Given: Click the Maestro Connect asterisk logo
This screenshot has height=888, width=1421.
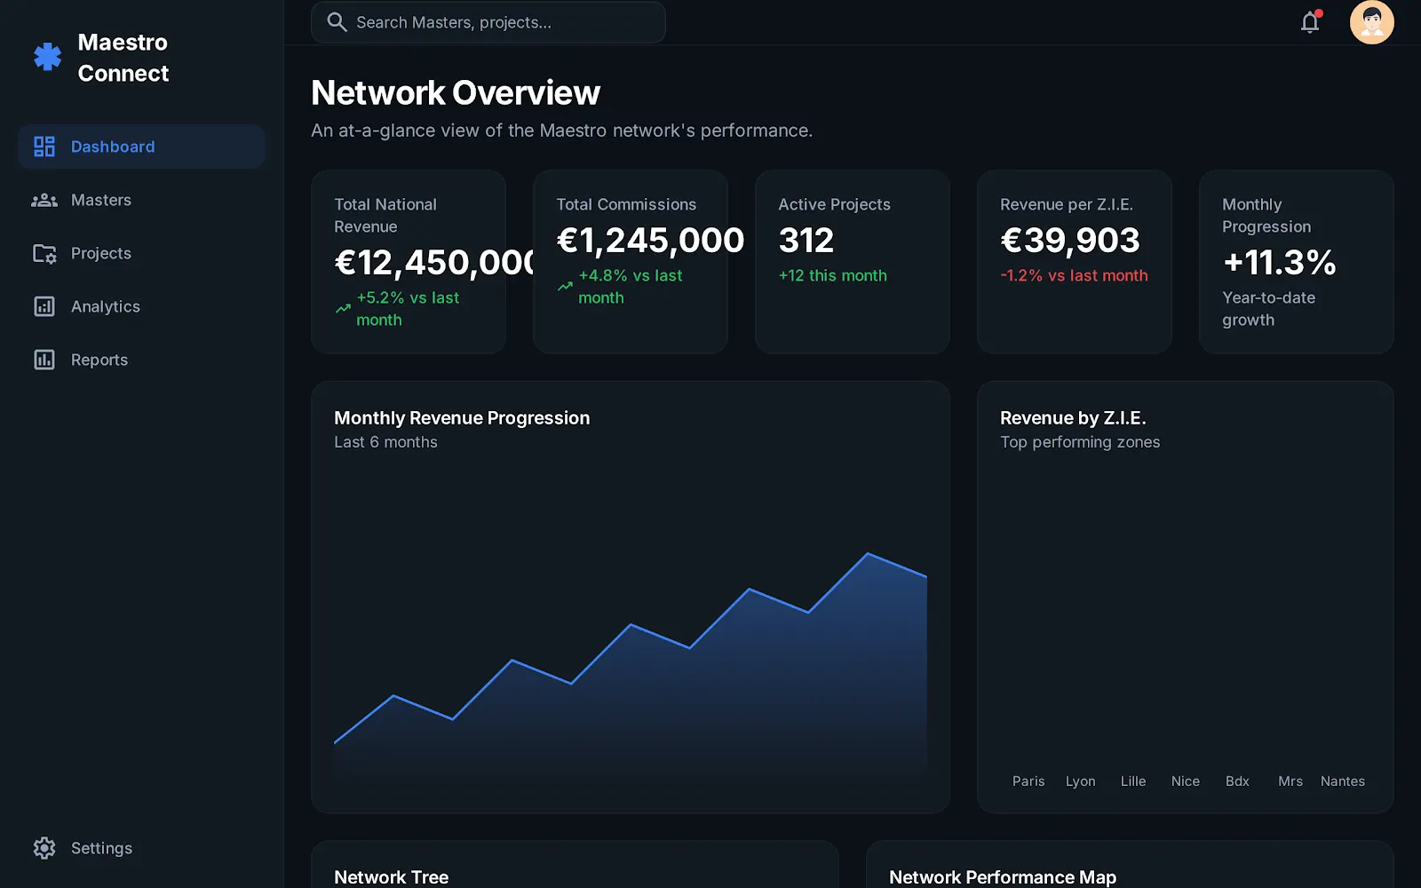Looking at the screenshot, I should pyautogui.click(x=48, y=57).
